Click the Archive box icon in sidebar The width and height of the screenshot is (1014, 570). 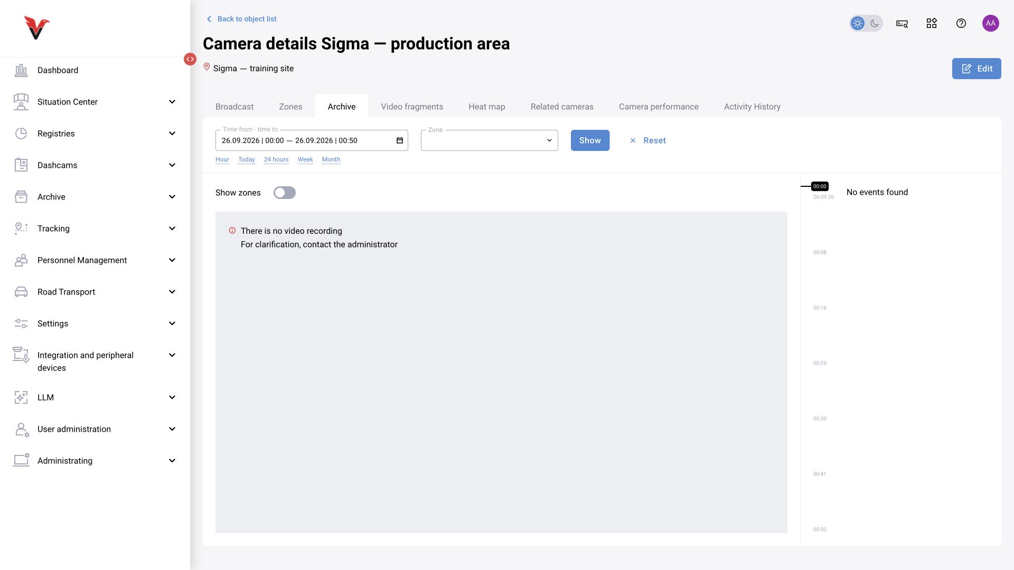pyautogui.click(x=21, y=197)
